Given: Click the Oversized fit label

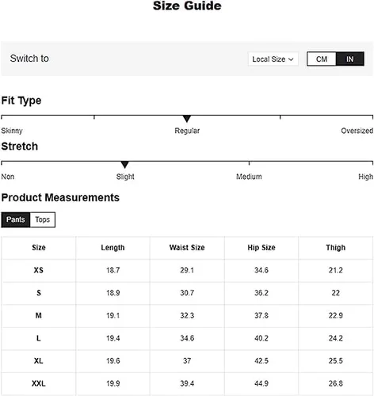Looking at the screenshot, I should [x=357, y=131].
